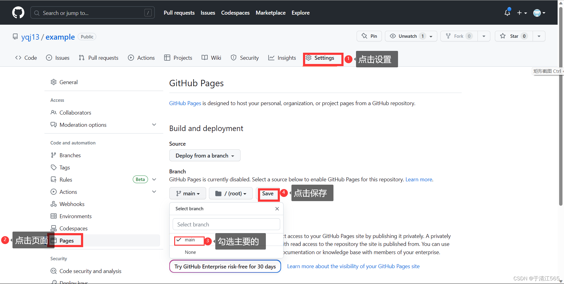Open Codespaces settings in the sidebar
The height and width of the screenshot is (284, 564).
click(x=104, y=229)
